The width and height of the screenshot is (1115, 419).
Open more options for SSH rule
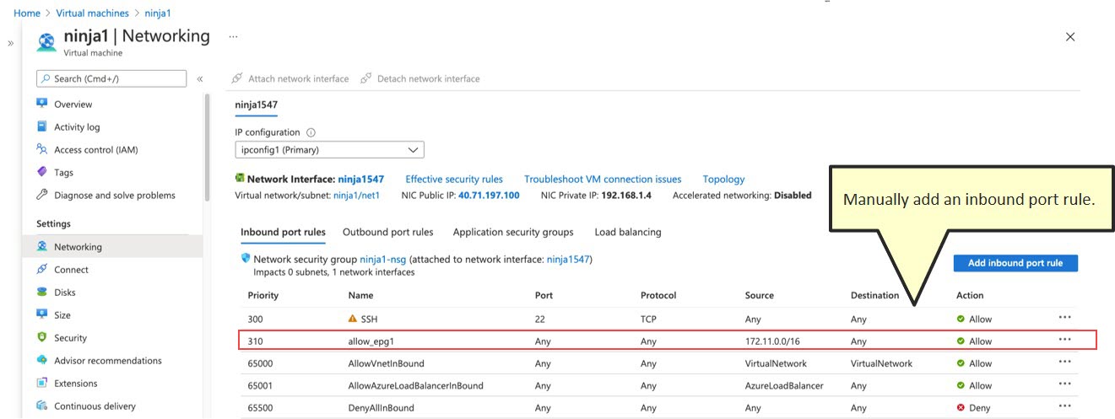(x=1064, y=318)
